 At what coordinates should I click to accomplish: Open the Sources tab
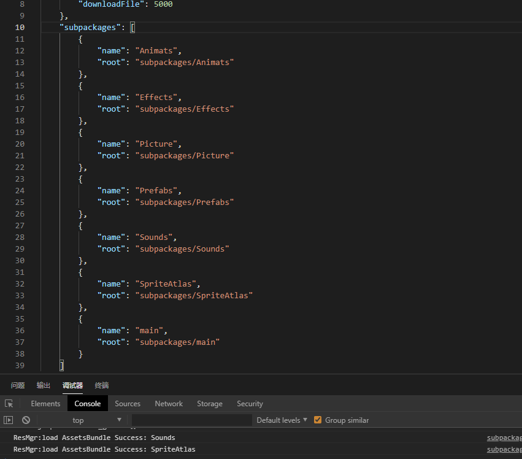(128, 404)
